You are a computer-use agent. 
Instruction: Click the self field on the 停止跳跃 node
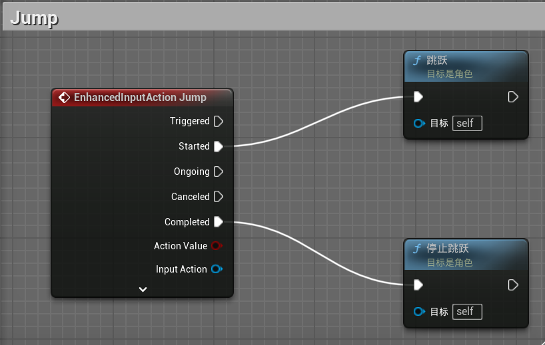[x=467, y=311]
